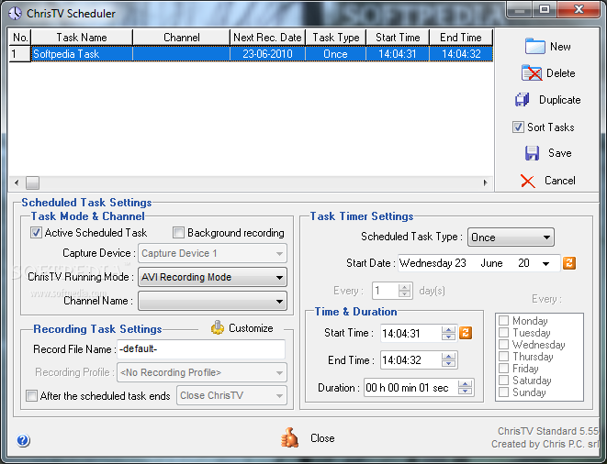Uncheck Active Scheduled Task
The width and height of the screenshot is (607, 464).
pyautogui.click(x=36, y=233)
